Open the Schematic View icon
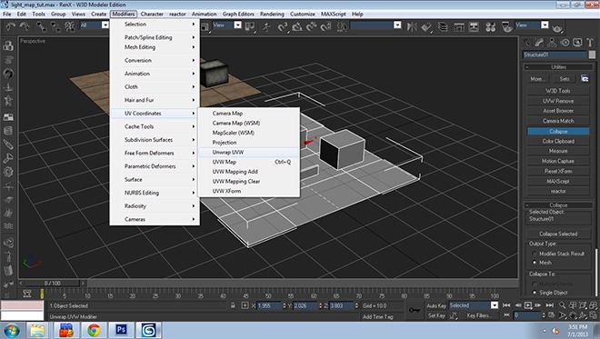Image resolution: width=600 pixels, height=339 pixels. pyautogui.click(x=475, y=26)
